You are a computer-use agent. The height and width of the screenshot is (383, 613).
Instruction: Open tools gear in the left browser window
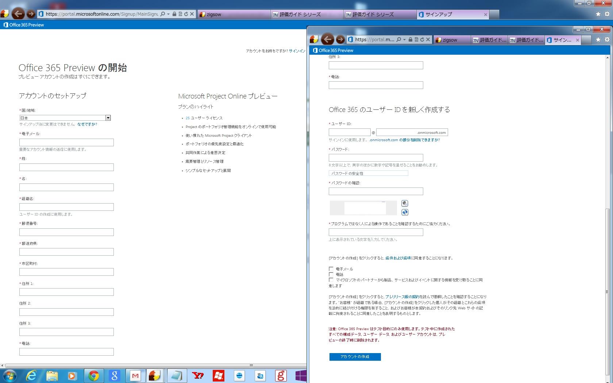tap(607, 14)
